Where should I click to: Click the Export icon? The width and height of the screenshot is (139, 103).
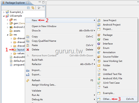pos(28,75)
